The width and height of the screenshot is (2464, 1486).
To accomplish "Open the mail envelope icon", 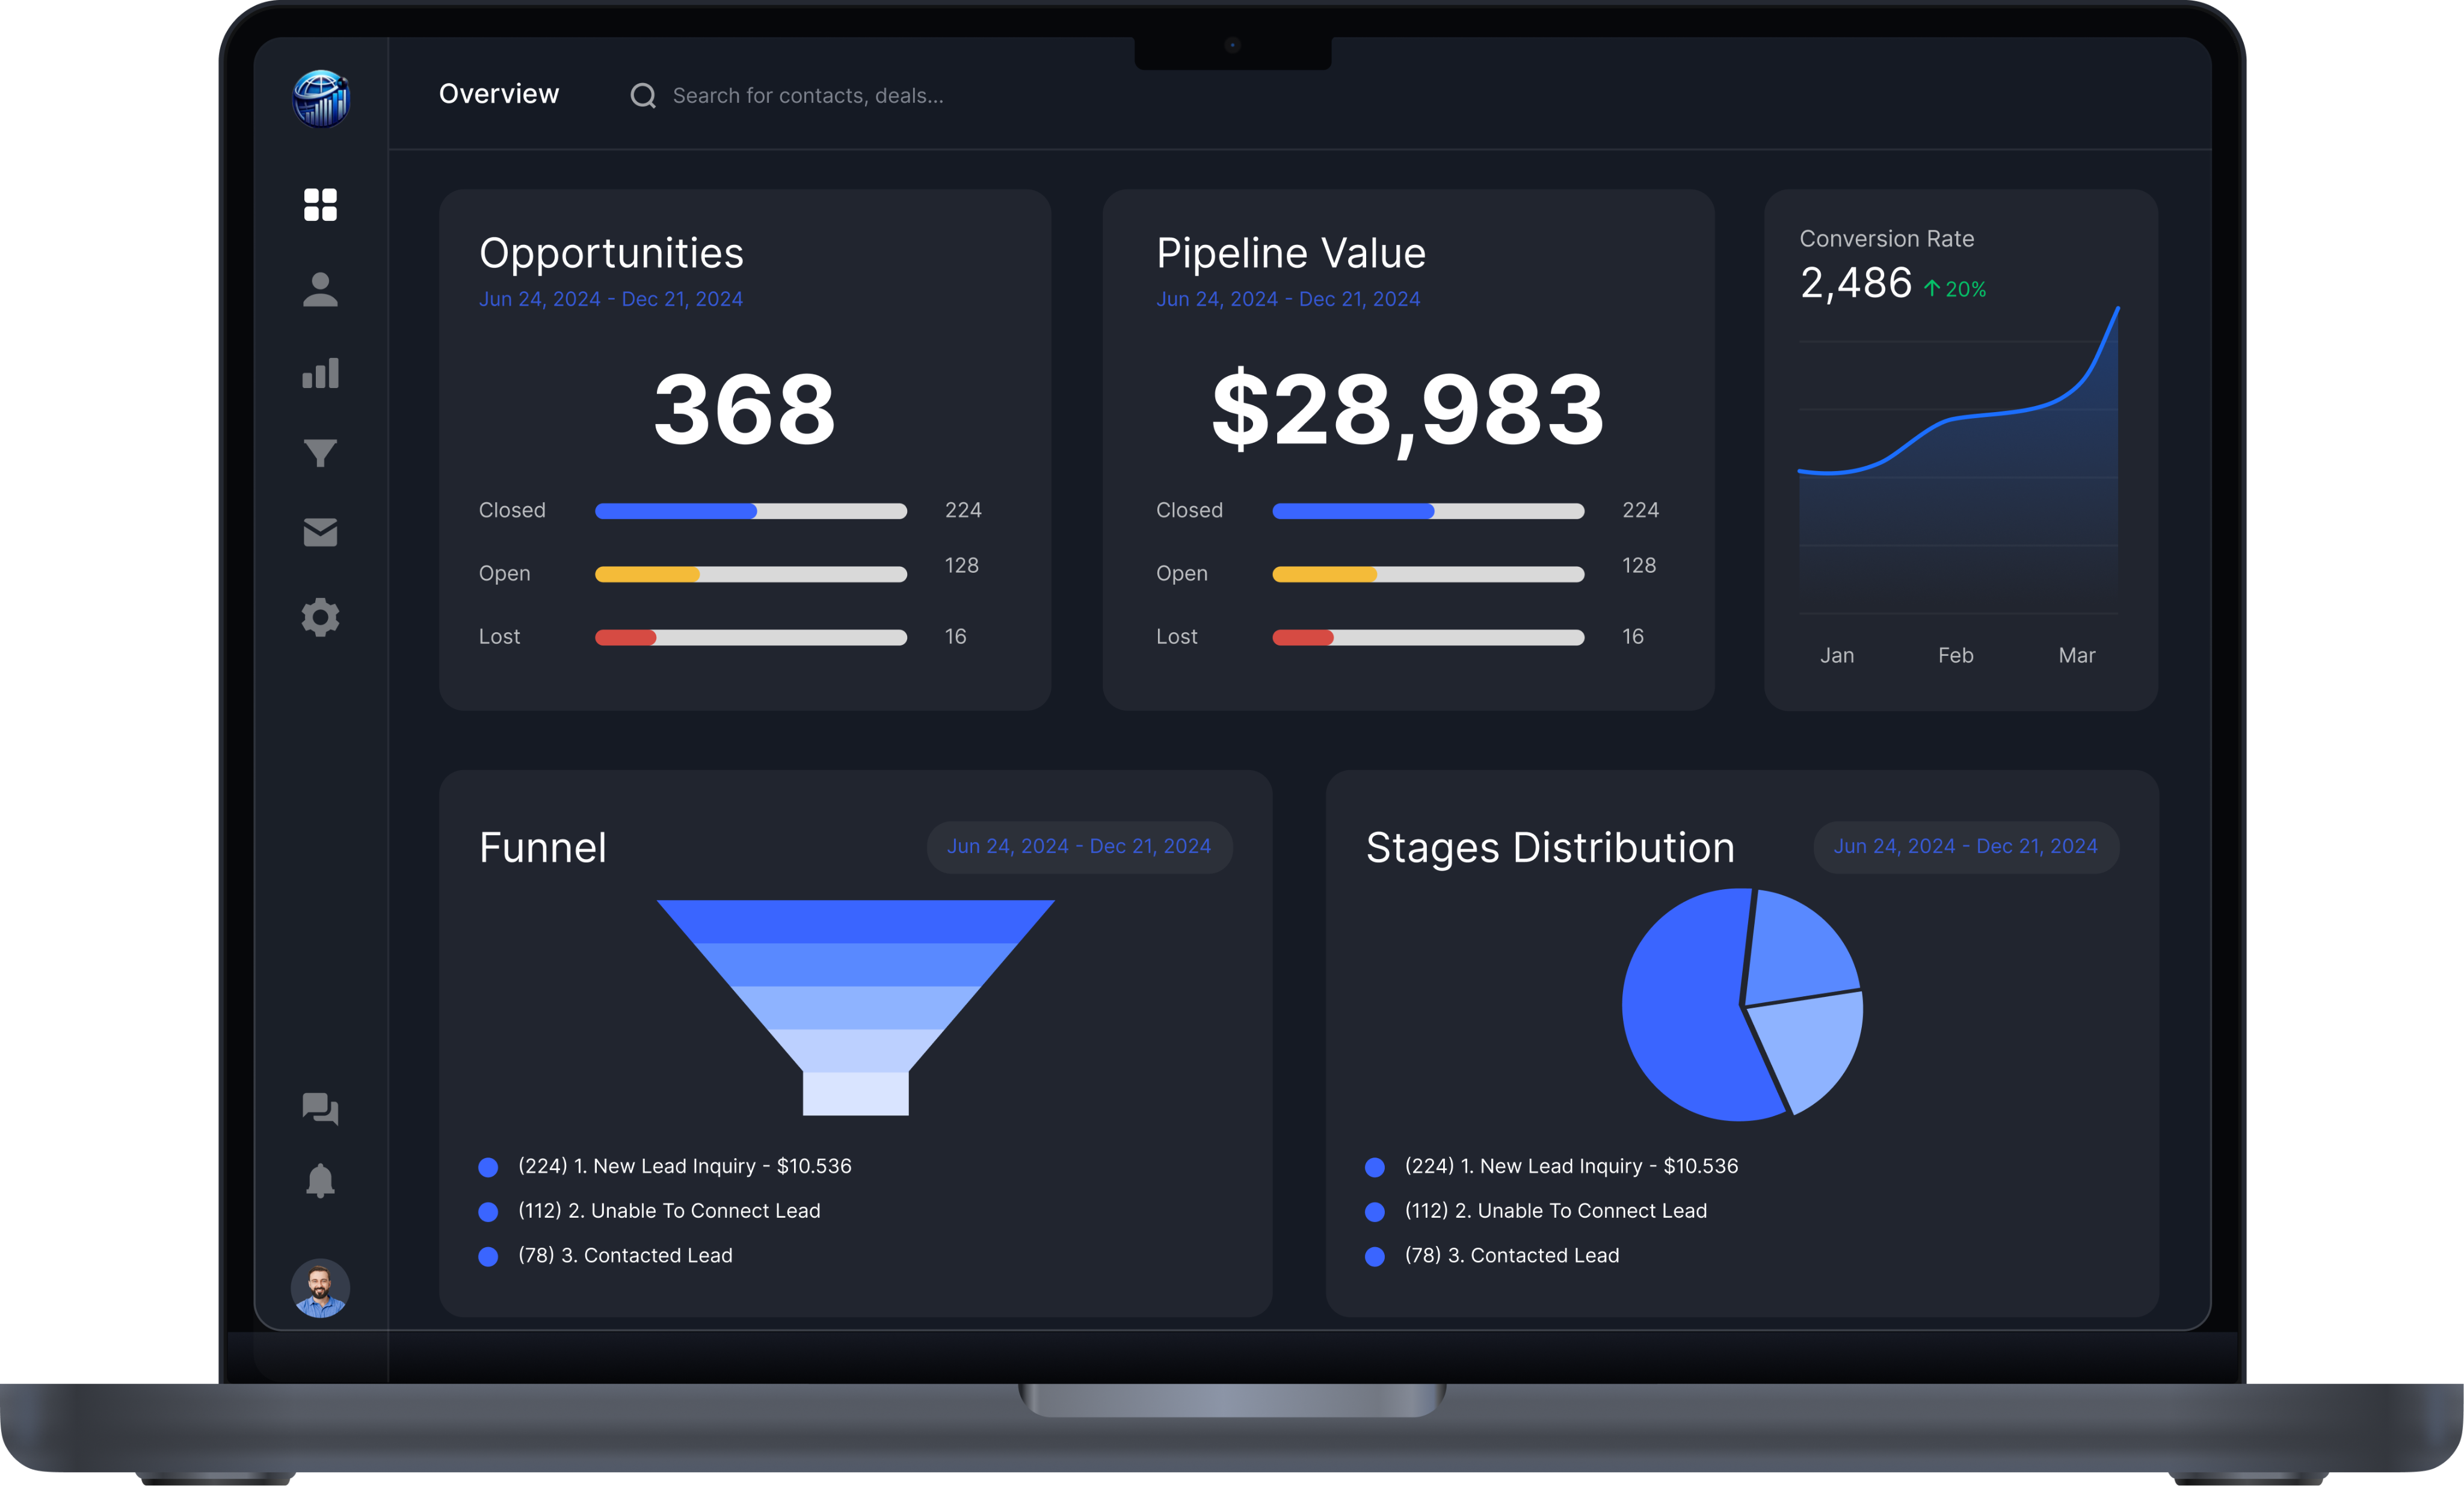I will pyautogui.click(x=320, y=532).
